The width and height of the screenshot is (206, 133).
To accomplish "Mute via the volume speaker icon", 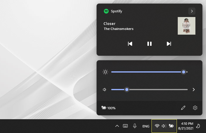I will coord(104,90).
